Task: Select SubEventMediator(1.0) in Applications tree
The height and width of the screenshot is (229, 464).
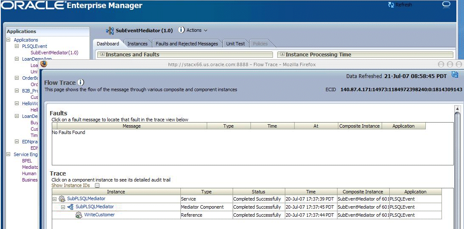Action: coord(54,53)
